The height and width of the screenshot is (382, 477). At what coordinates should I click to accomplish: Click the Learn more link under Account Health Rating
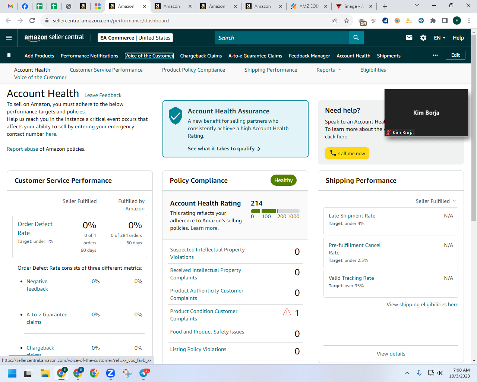[205, 228]
